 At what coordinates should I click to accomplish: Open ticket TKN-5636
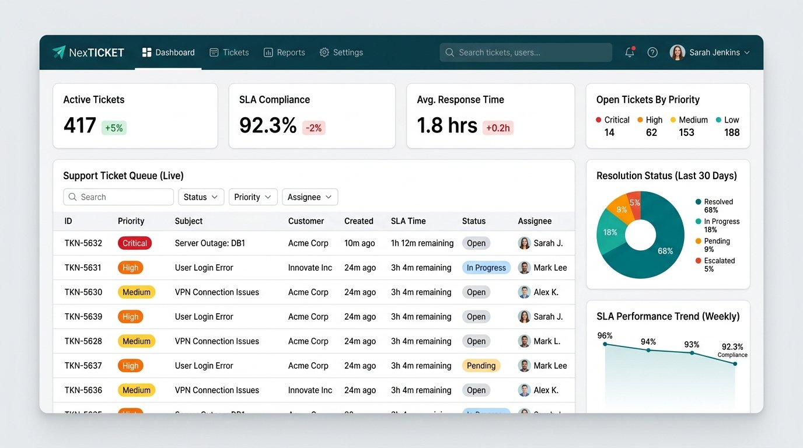[83, 390]
